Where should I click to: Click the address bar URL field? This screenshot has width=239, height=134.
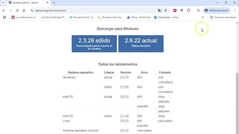(x=95, y=11)
